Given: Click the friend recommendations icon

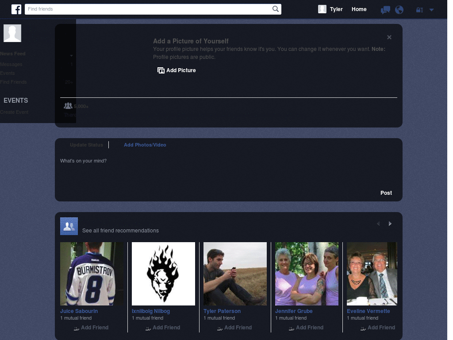Looking at the screenshot, I should (69, 226).
